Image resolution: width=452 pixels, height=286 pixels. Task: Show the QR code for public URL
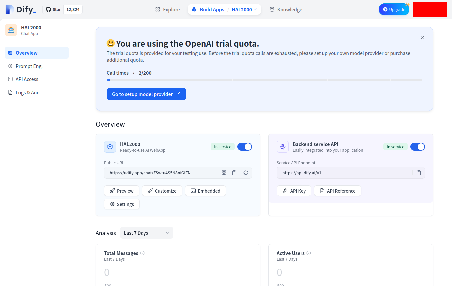click(224, 173)
